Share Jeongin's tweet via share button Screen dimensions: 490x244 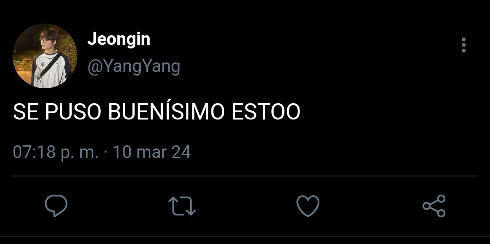pyautogui.click(x=434, y=206)
